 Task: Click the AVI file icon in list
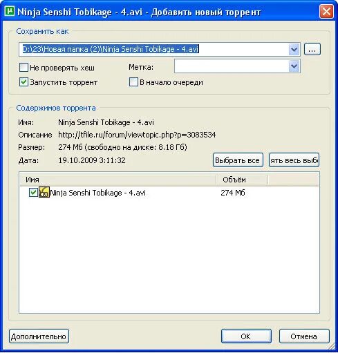point(44,193)
